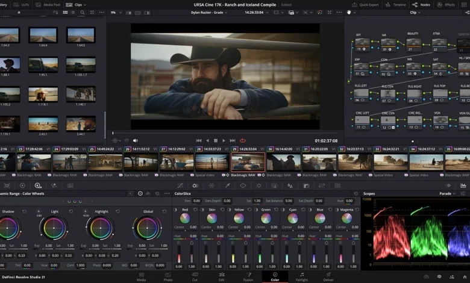Image resolution: width=470 pixels, height=283 pixels.
Task: Toggle loop playback icon in transport
Action: tap(242, 140)
